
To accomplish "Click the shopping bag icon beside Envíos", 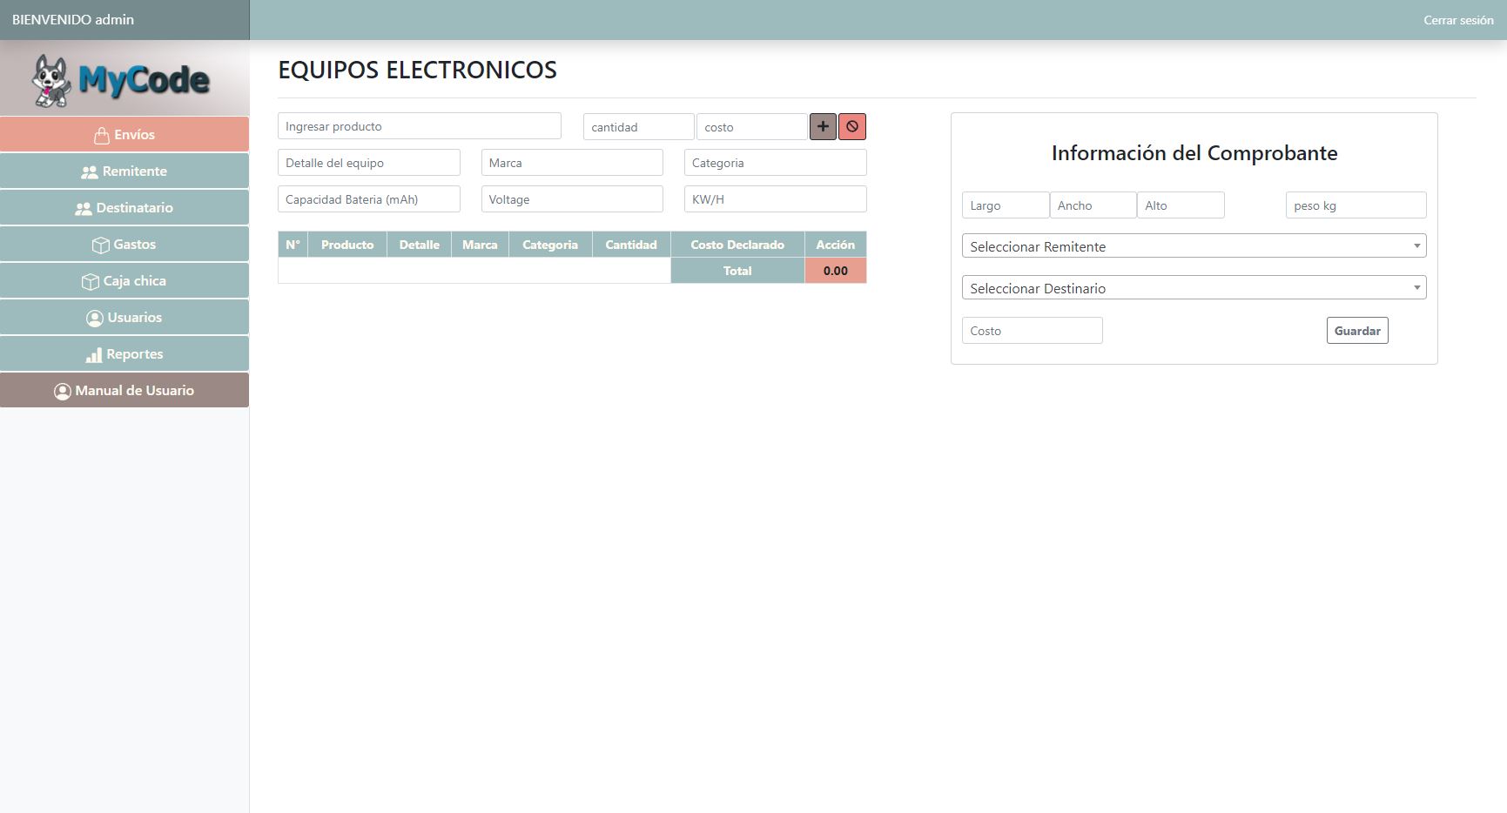I will pos(101,136).
